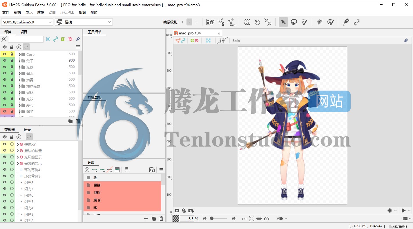Select the brush selection tool
This screenshot has width=413, height=229.
coord(304,22)
